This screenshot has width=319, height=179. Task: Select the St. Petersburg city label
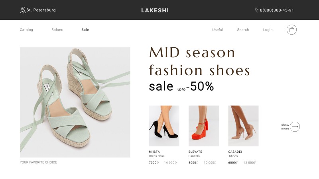coord(41,10)
